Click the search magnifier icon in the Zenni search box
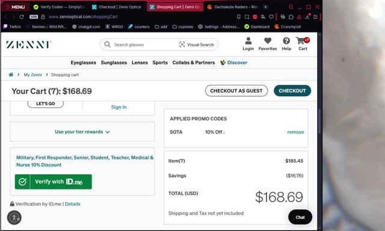385x231 pixels. (107, 45)
